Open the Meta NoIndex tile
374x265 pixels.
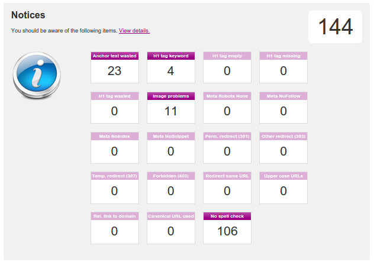click(x=115, y=148)
